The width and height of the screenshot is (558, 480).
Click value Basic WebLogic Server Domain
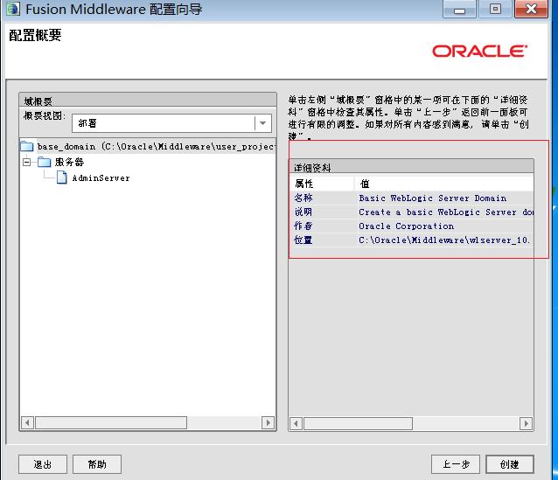tap(445, 198)
